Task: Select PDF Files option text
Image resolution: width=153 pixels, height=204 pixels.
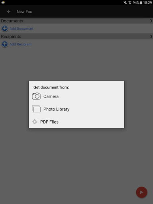Action: 49,122
